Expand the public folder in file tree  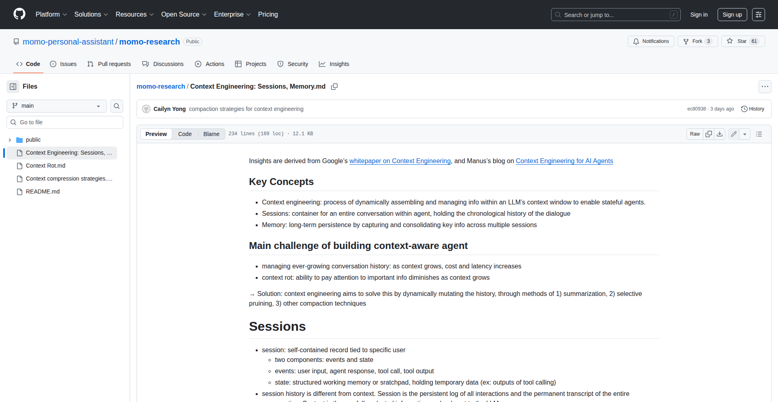[9, 140]
